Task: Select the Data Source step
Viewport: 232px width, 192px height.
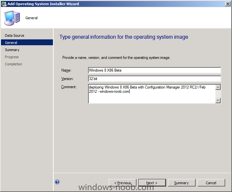Action: [15, 35]
